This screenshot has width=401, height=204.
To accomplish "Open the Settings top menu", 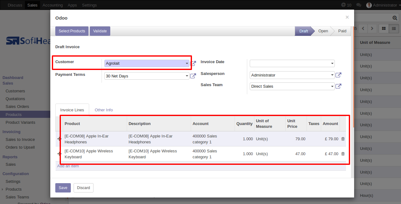I will point(89,5).
